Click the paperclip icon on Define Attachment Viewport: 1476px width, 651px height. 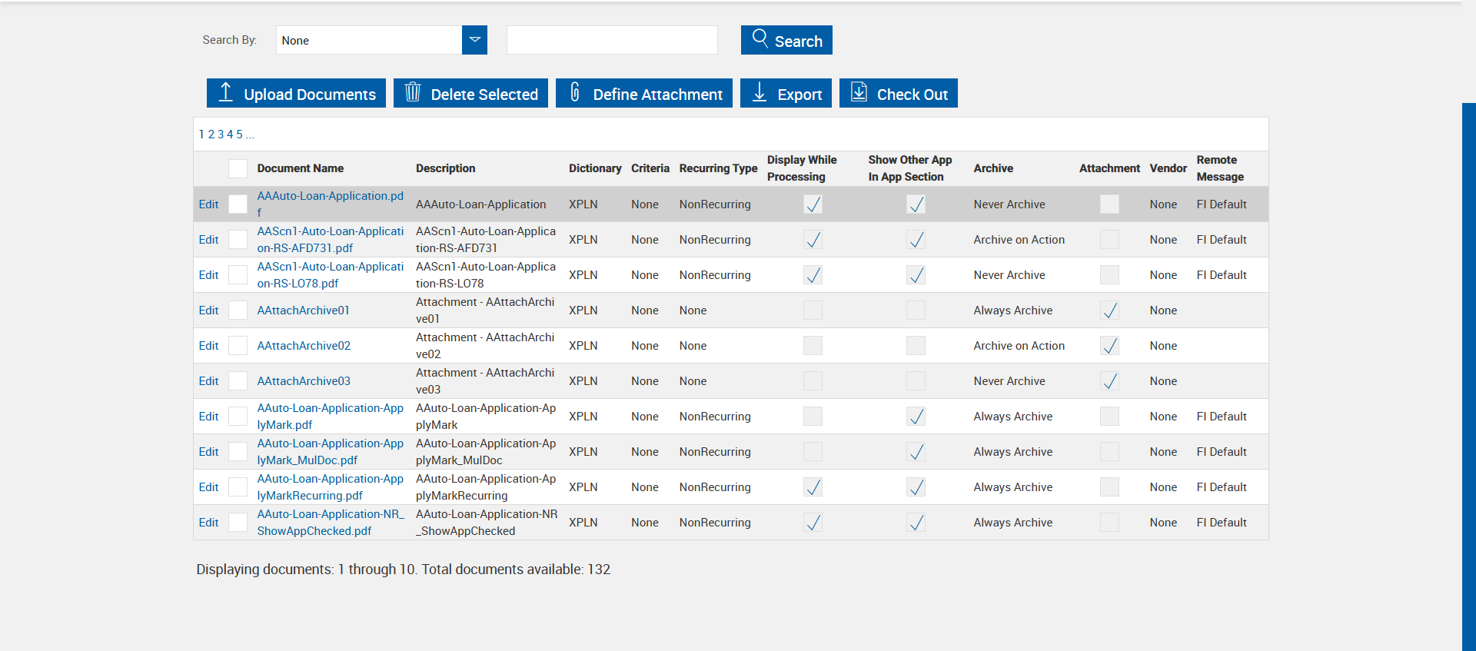[575, 93]
